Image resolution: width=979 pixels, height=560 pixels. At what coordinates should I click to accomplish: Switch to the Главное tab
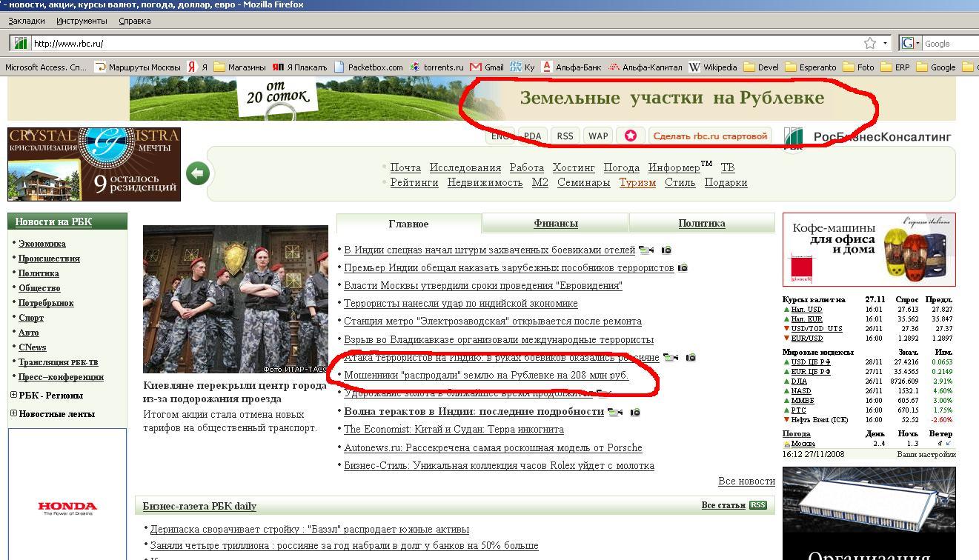(x=408, y=224)
